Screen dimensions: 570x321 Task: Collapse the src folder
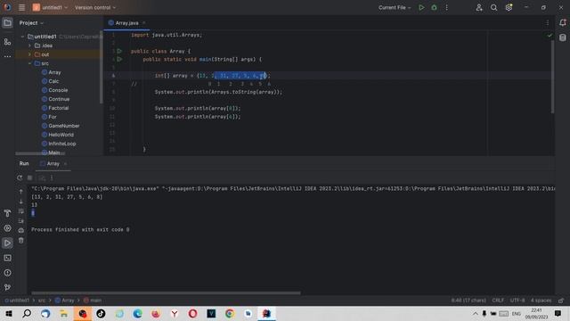pos(29,63)
